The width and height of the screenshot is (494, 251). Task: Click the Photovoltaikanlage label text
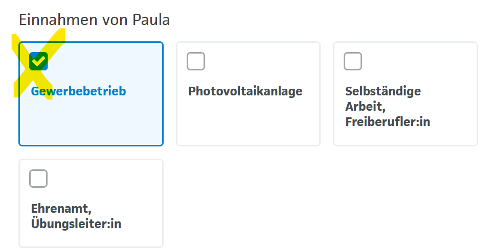point(245,91)
